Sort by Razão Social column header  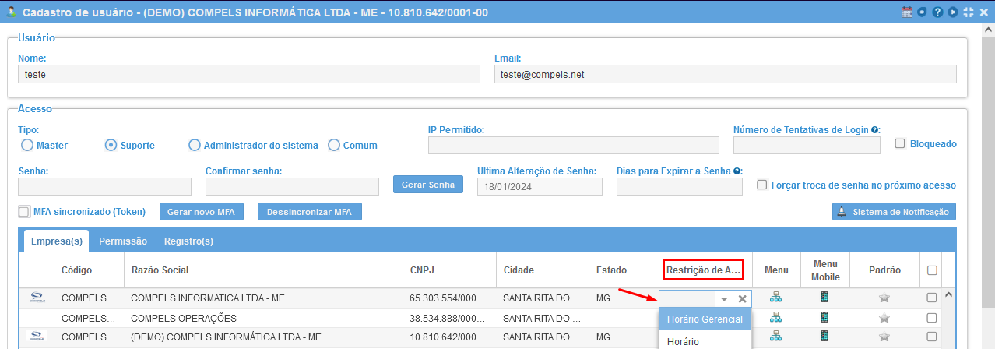(263, 270)
